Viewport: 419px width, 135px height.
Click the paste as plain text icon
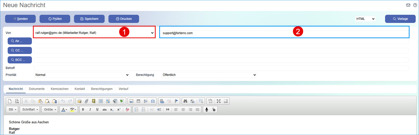coord(47,101)
